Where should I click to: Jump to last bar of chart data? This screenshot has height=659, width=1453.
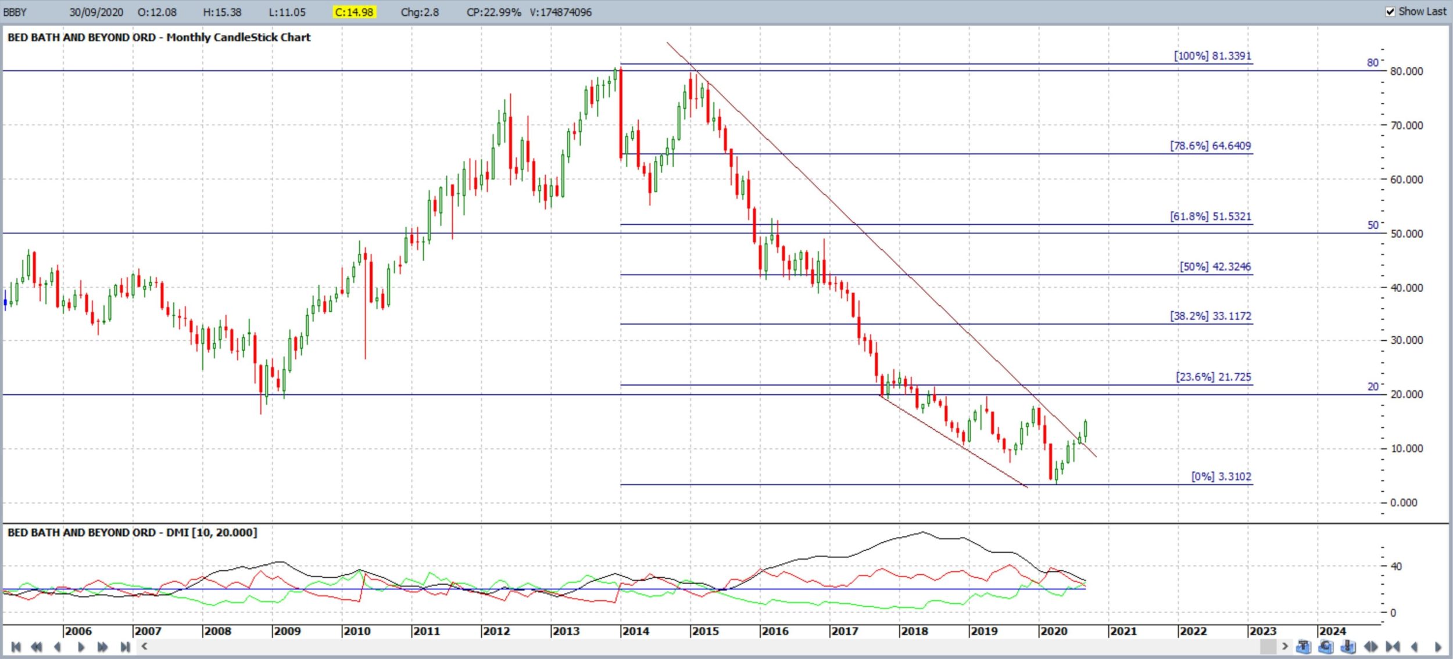click(x=125, y=647)
